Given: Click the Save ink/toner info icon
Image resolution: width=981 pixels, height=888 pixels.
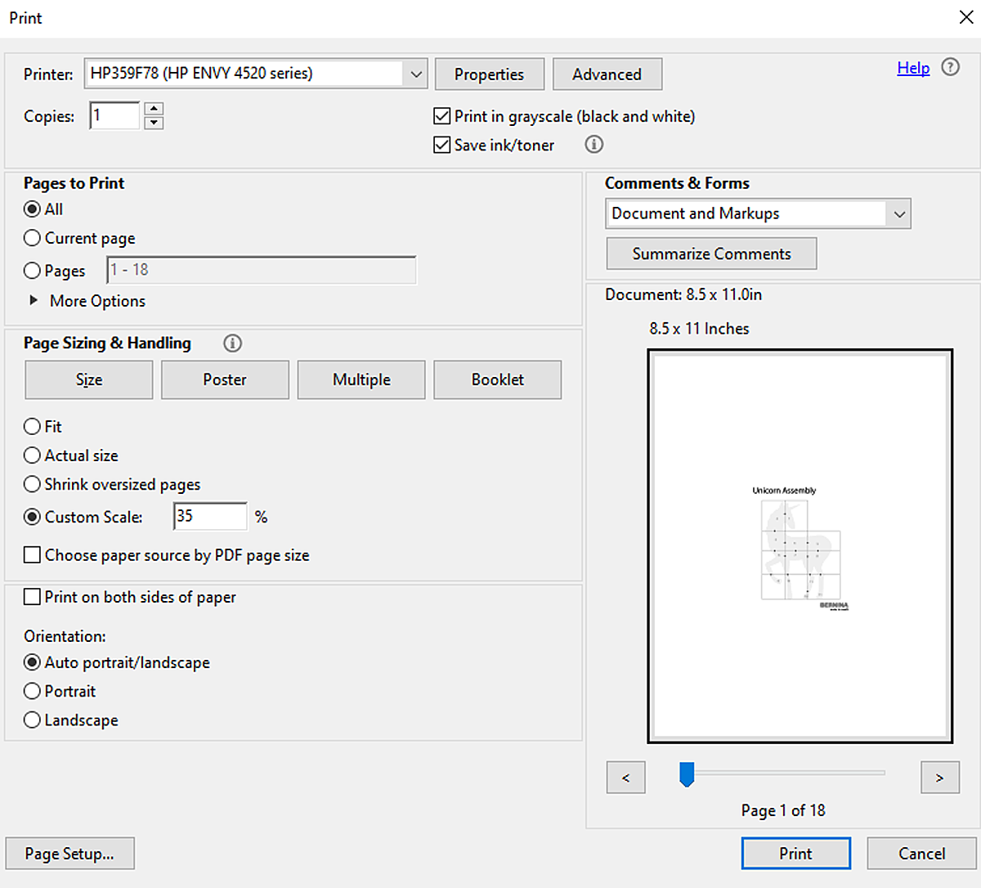Looking at the screenshot, I should coord(594,145).
